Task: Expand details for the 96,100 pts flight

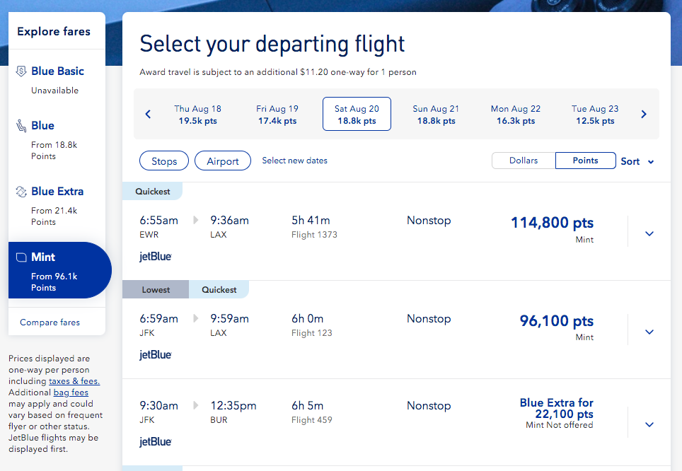Action: pyautogui.click(x=649, y=330)
